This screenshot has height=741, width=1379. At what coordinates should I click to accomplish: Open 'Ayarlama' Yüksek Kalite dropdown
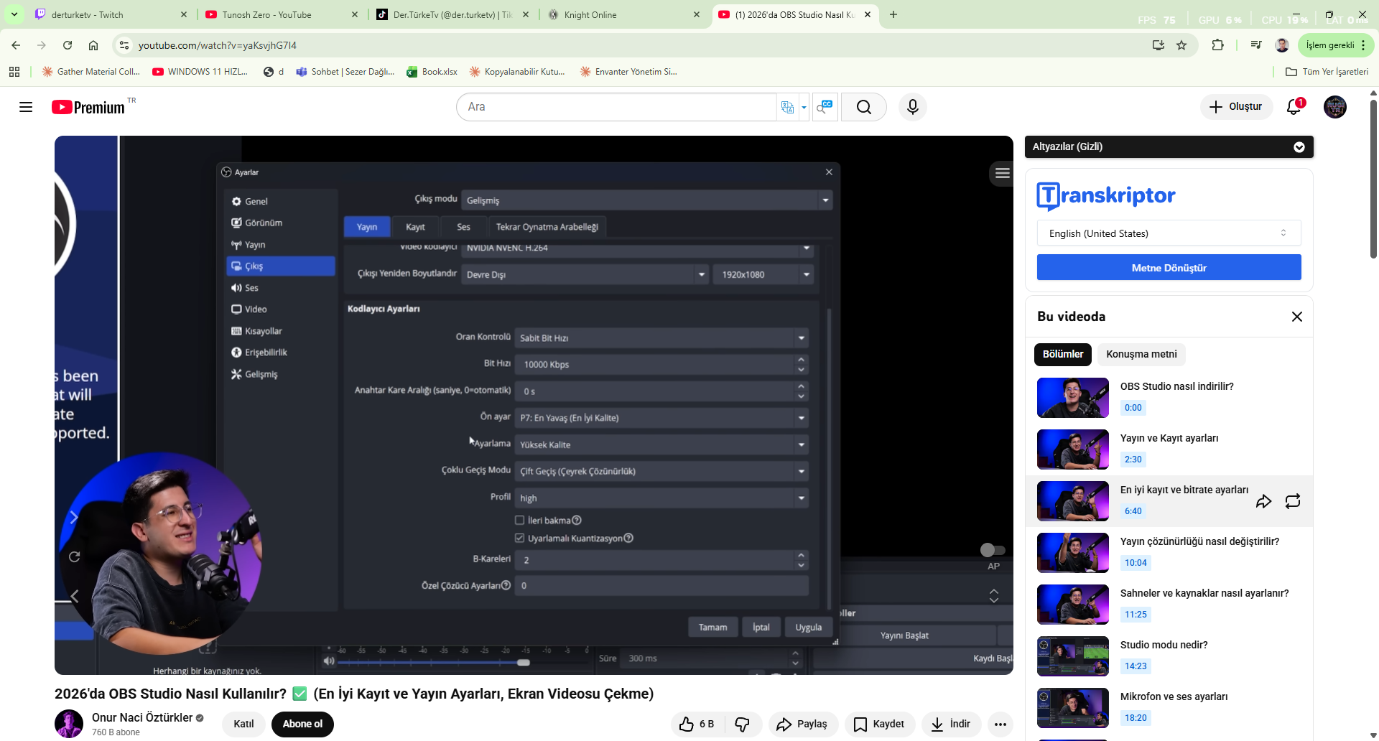pos(661,444)
